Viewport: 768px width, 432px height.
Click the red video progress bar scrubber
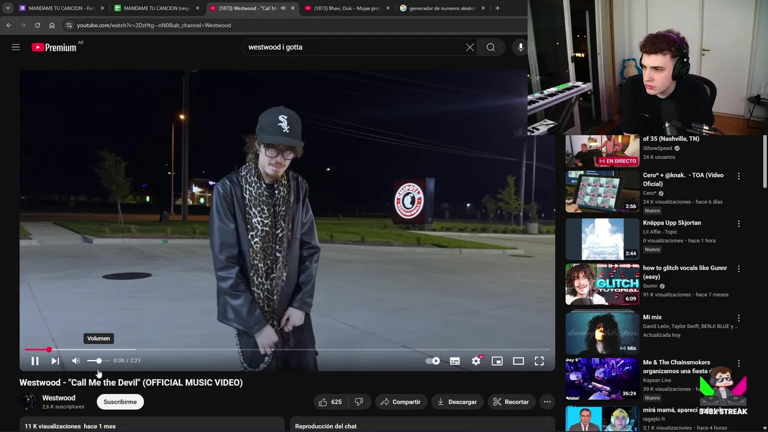[49, 349]
